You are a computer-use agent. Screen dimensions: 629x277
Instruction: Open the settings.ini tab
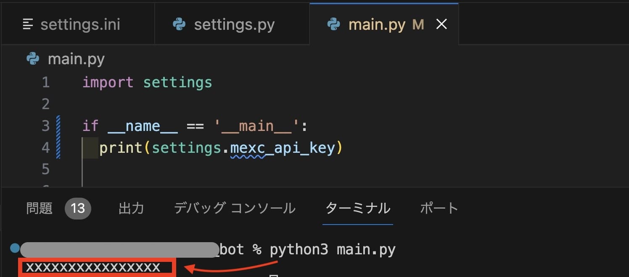(x=80, y=24)
